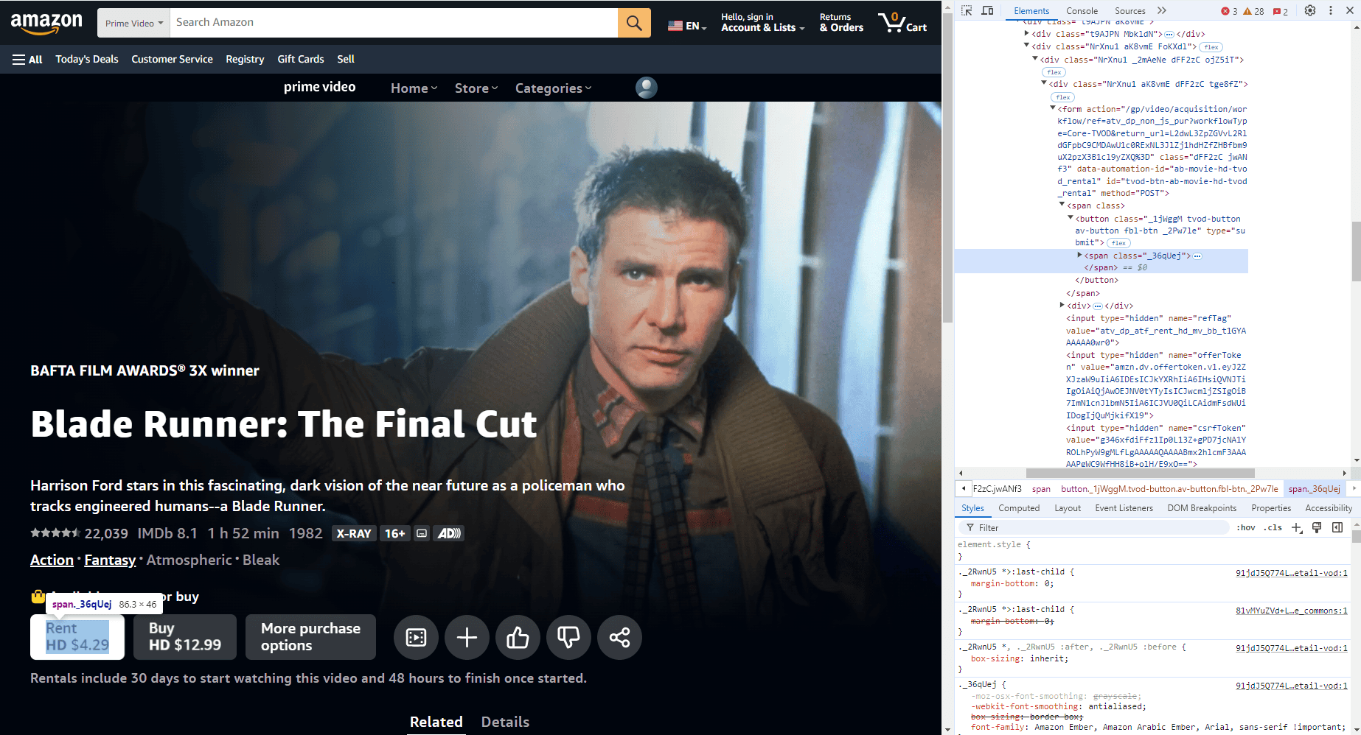The image size is (1361, 735).
Task: Click the subtitles CC badge icon
Action: pos(422,533)
